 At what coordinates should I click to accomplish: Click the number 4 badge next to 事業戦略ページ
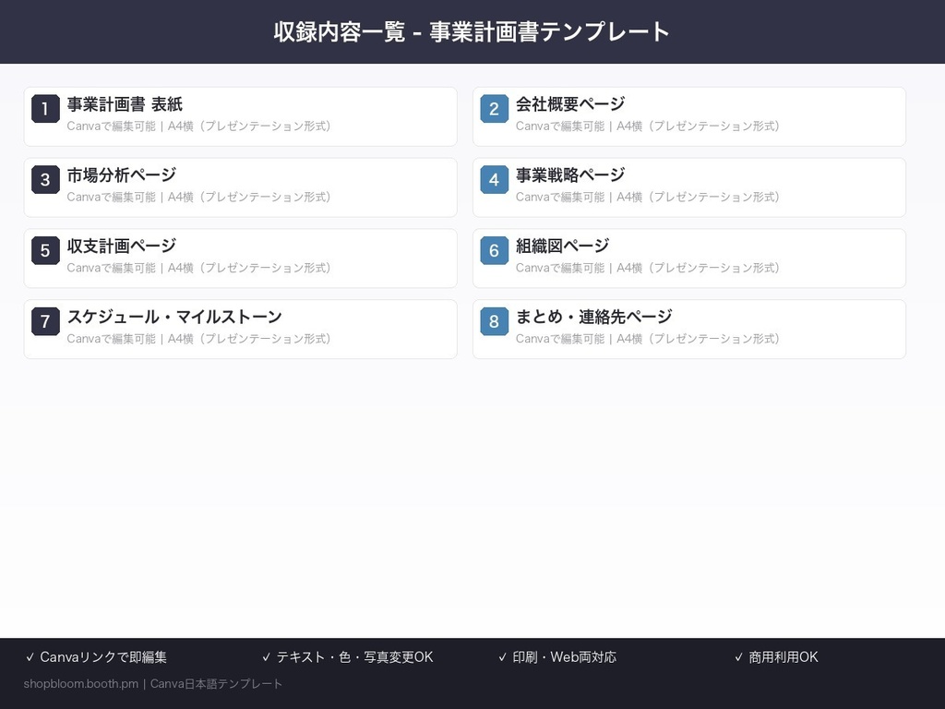(494, 180)
